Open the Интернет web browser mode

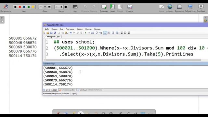(x=170, y=8)
